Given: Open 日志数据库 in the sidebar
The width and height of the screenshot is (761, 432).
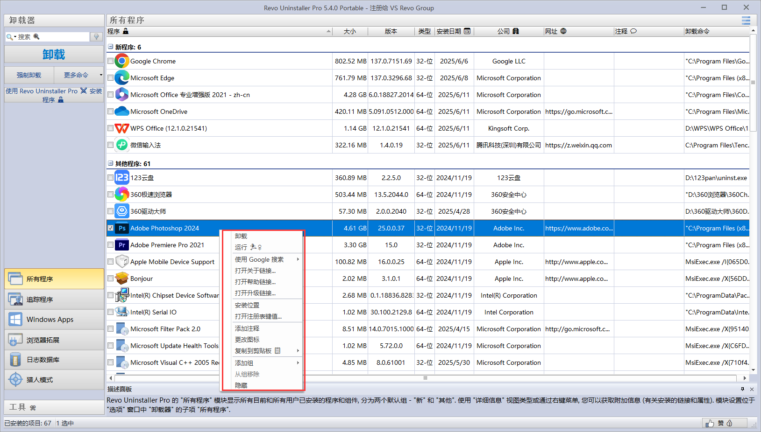Looking at the screenshot, I should coord(54,360).
